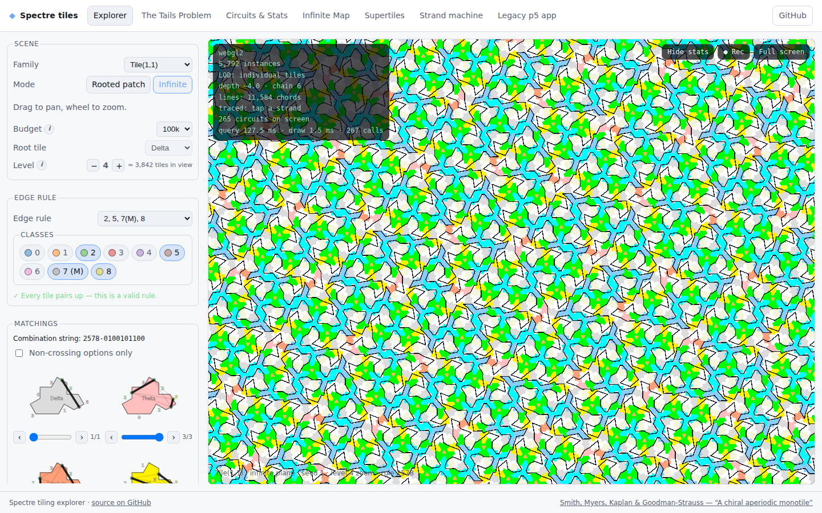Click '≈ 3,842 tiles in view' text

[x=160, y=165]
